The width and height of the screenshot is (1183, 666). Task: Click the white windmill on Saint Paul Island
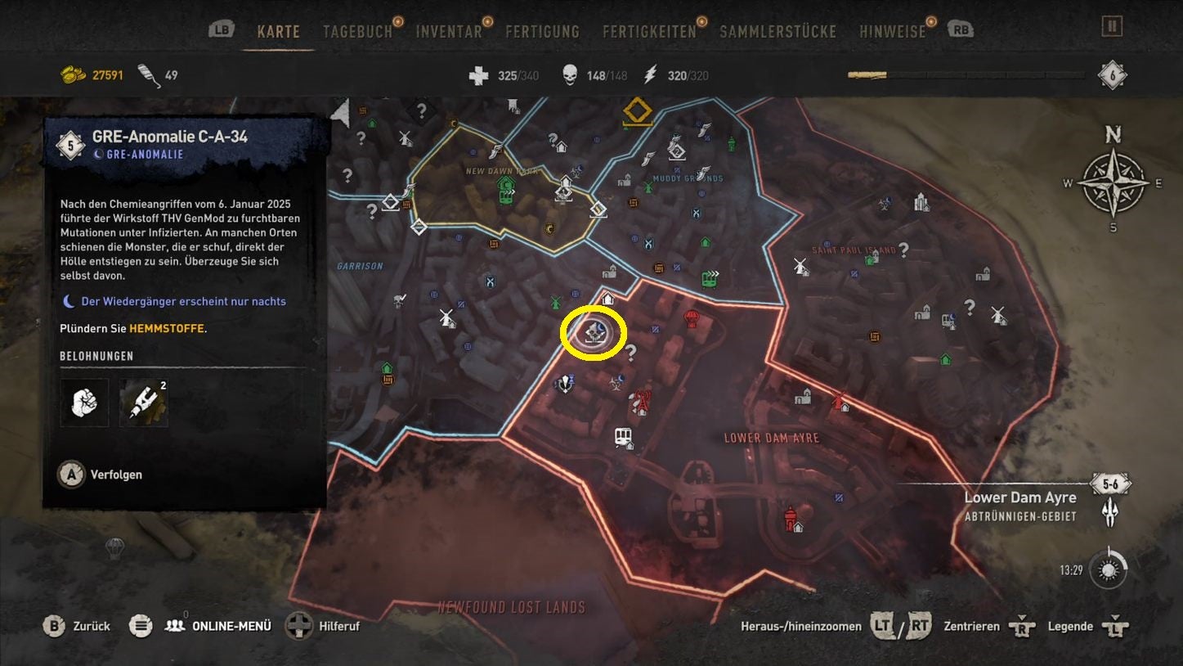click(801, 266)
